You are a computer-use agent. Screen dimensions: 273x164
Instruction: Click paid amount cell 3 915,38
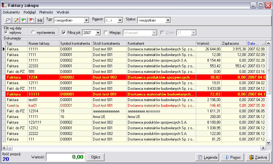pyautogui.click(x=234, y=49)
